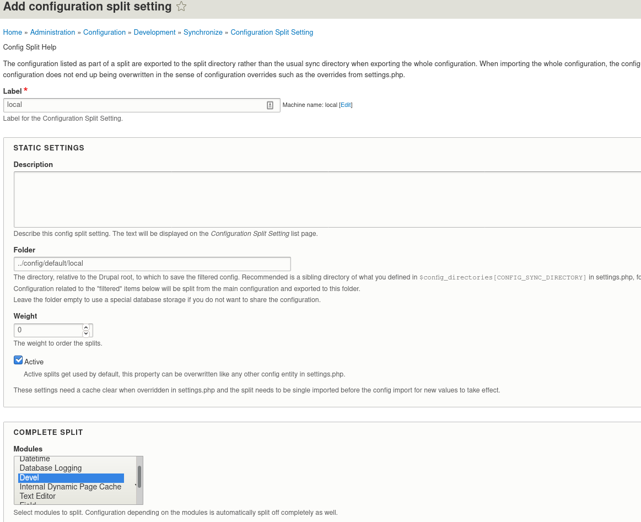This screenshot has height=522, width=641.
Task: Click the Modules list scrollbar thumb
Action: pos(139,477)
